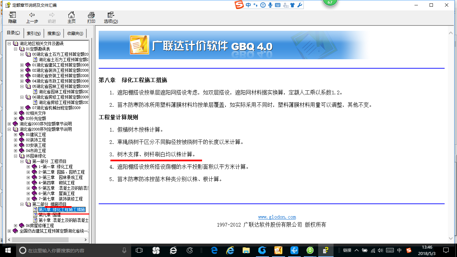This screenshot has height=257, width=457.
Task: Collapse 湖北地区相关文件及勘误 node
Action: [x=9, y=44]
